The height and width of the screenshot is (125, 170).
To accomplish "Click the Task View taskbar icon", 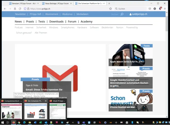I will click(8, 123).
